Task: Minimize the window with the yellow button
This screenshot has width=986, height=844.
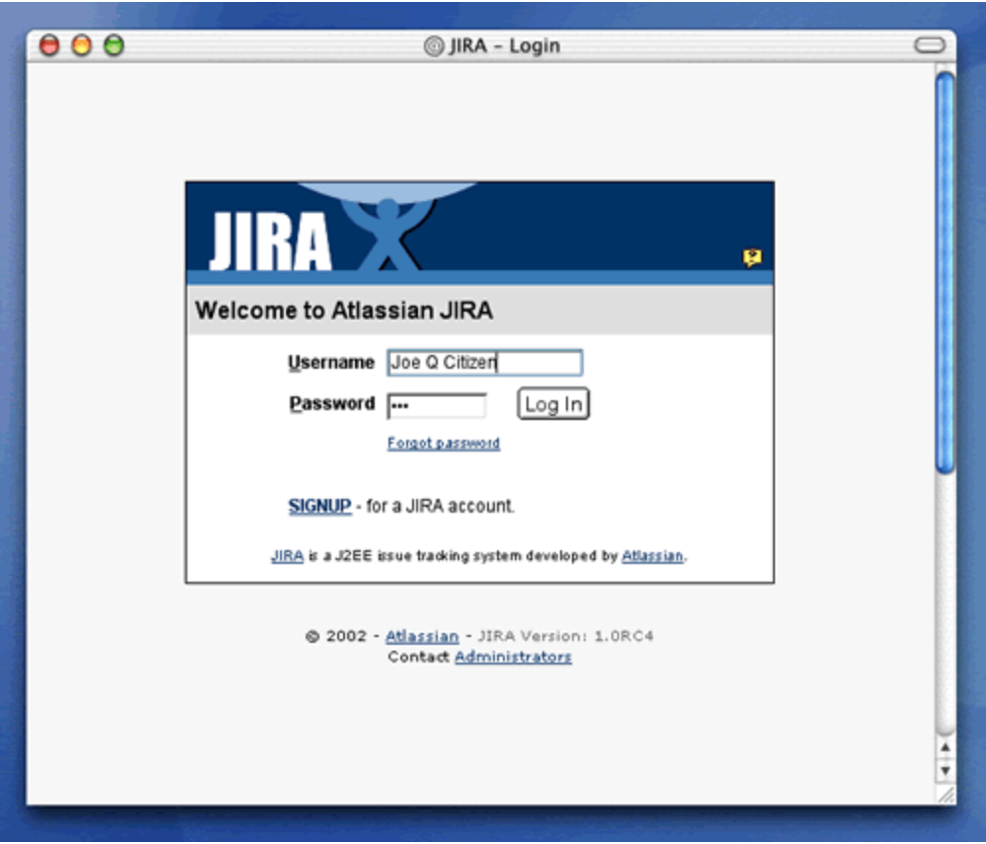Action: [81, 45]
